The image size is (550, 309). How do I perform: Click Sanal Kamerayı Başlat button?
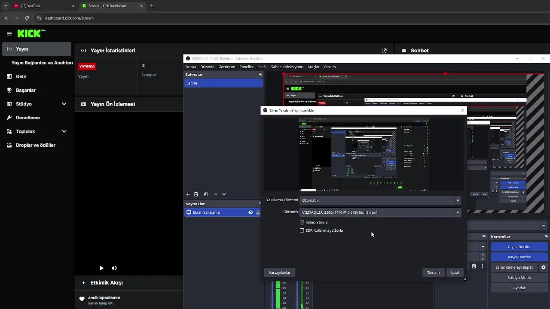tap(514, 267)
